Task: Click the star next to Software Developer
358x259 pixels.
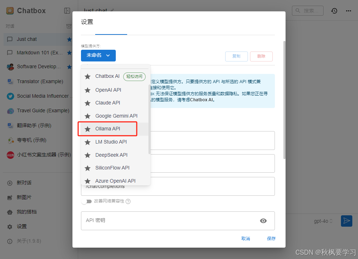Action: coord(69,67)
